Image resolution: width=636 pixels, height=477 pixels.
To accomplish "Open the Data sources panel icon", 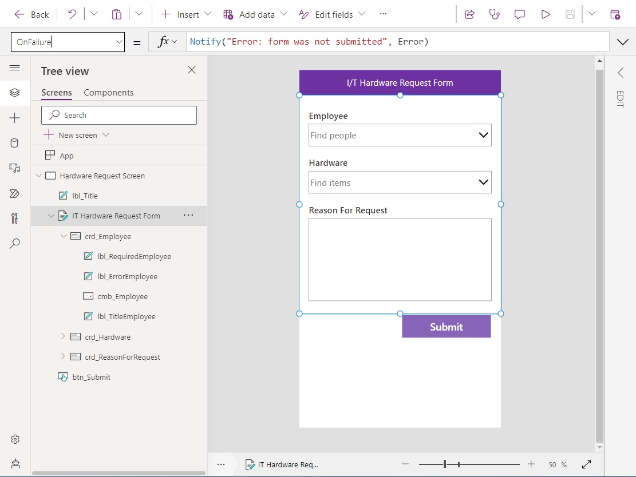I will coord(15,143).
